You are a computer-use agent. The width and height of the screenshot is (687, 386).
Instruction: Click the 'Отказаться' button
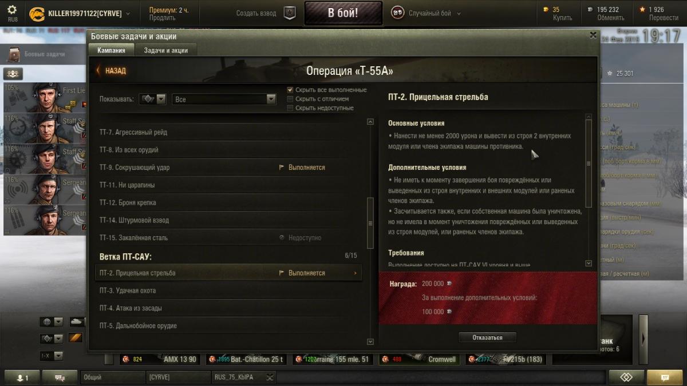(x=487, y=337)
